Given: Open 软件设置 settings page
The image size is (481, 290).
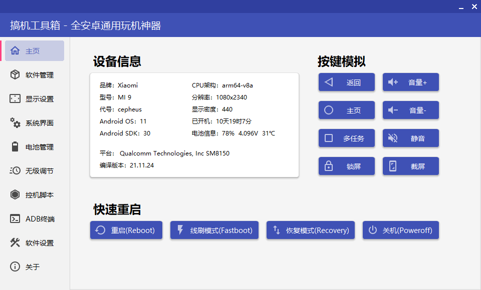Looking at the screenshot, I should [x=33, y=242].
